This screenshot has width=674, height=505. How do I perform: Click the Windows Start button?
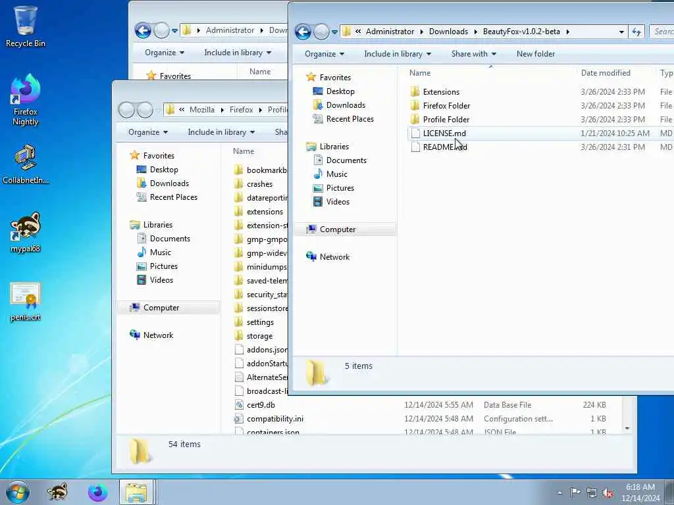(18, 492)
